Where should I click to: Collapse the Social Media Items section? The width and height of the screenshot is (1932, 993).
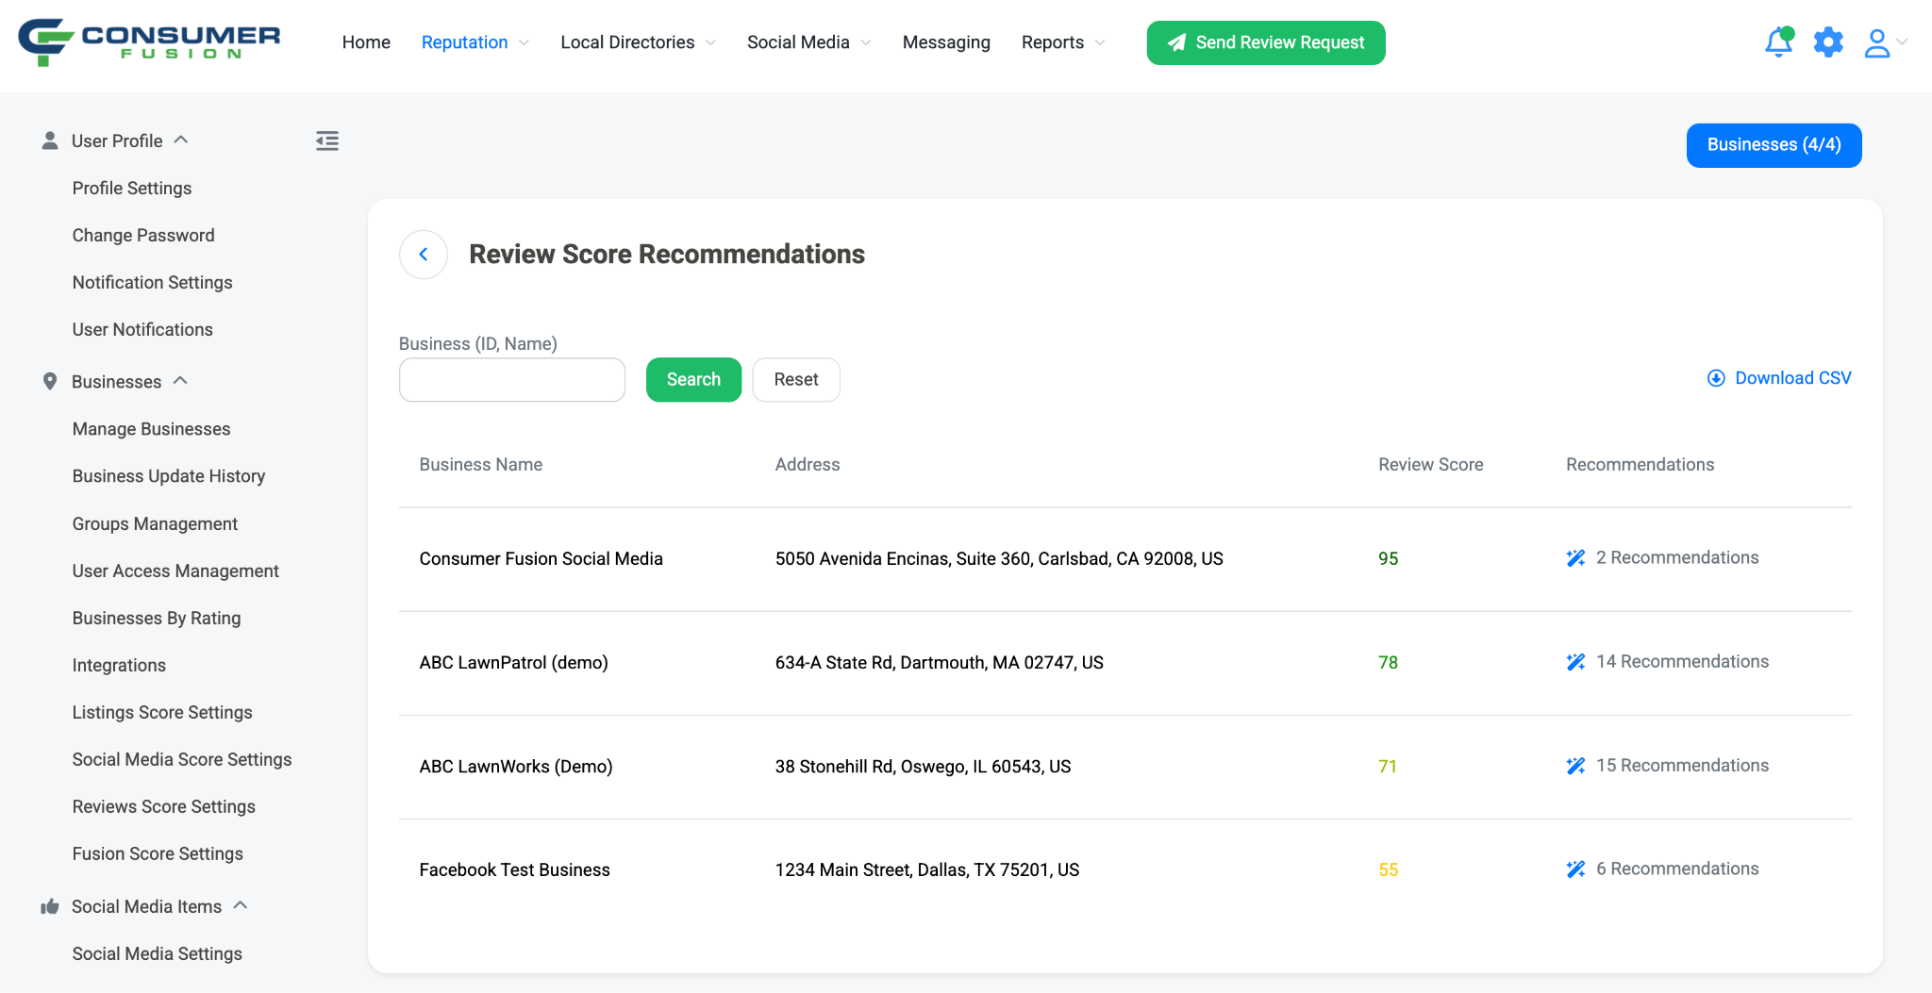pos(241,905)
